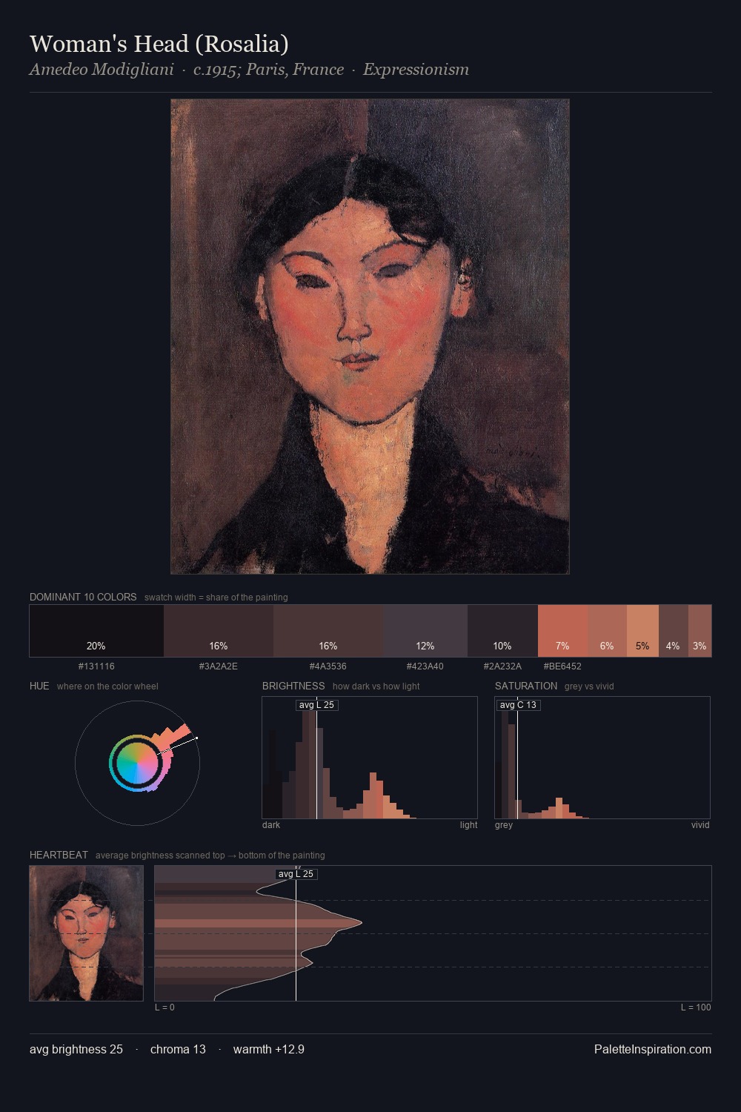Select the 5% light peach swatch

coord(642,631)
